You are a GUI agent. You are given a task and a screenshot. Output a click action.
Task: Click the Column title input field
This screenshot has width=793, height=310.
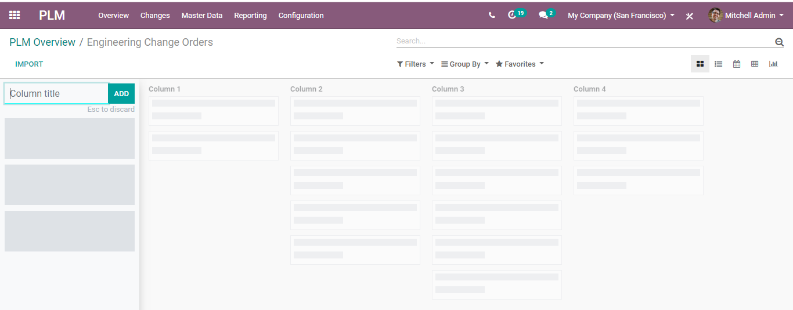(x=56, y=93)
